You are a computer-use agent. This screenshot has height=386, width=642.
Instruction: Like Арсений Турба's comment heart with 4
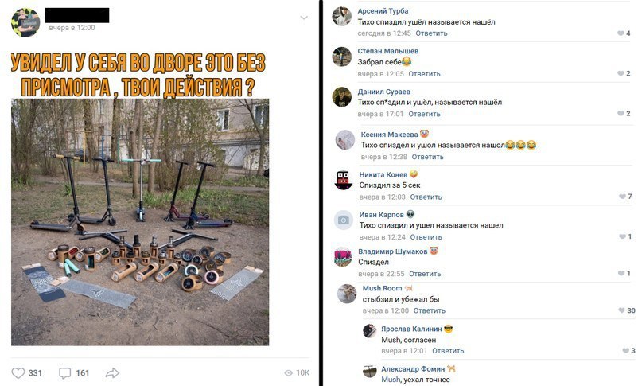[621, 33]
